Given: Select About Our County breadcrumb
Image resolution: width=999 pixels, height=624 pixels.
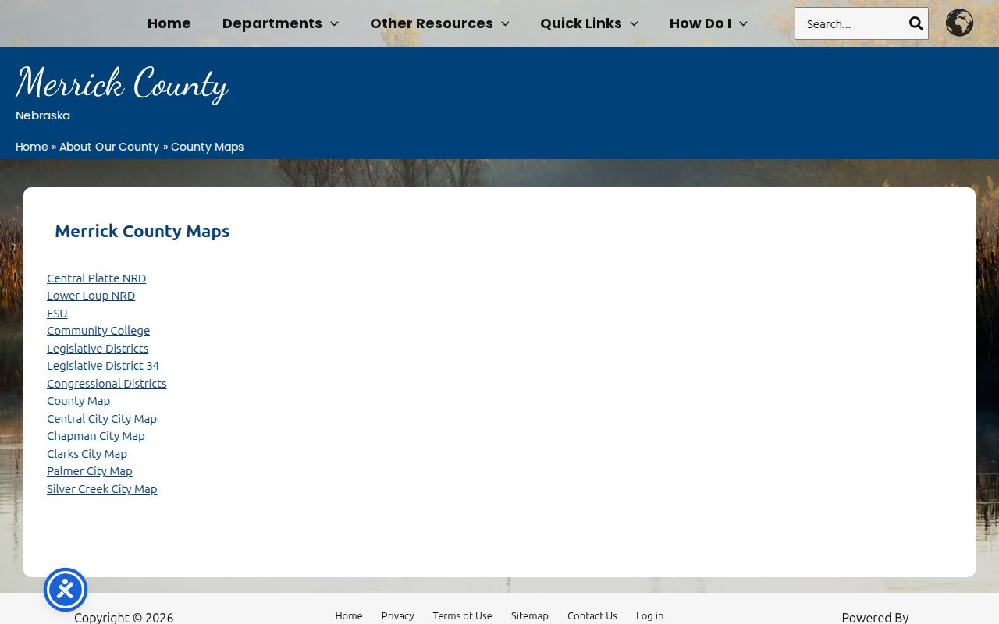Looking at the screenshot, I should point(109,147).
